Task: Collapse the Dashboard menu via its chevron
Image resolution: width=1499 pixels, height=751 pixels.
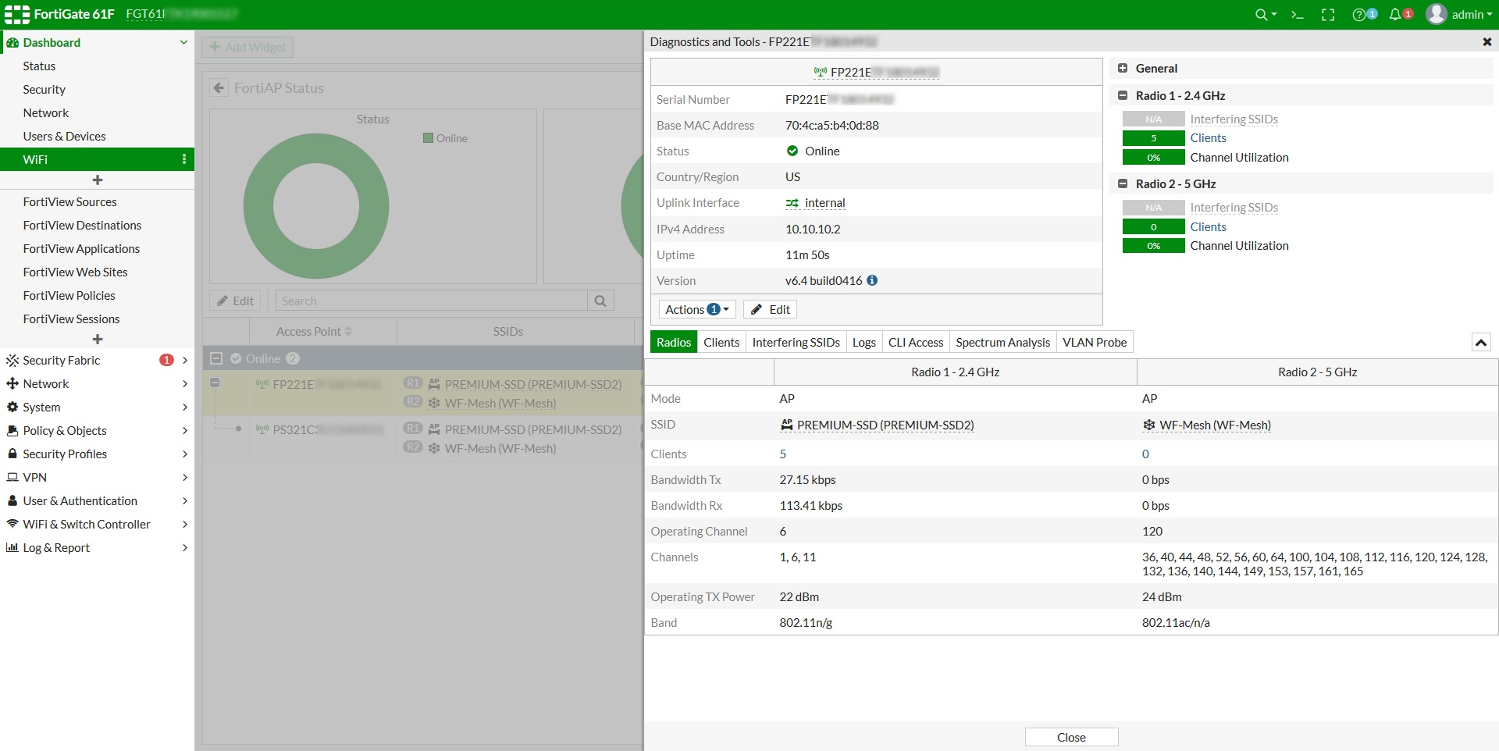Action: (x=184, y=42)
